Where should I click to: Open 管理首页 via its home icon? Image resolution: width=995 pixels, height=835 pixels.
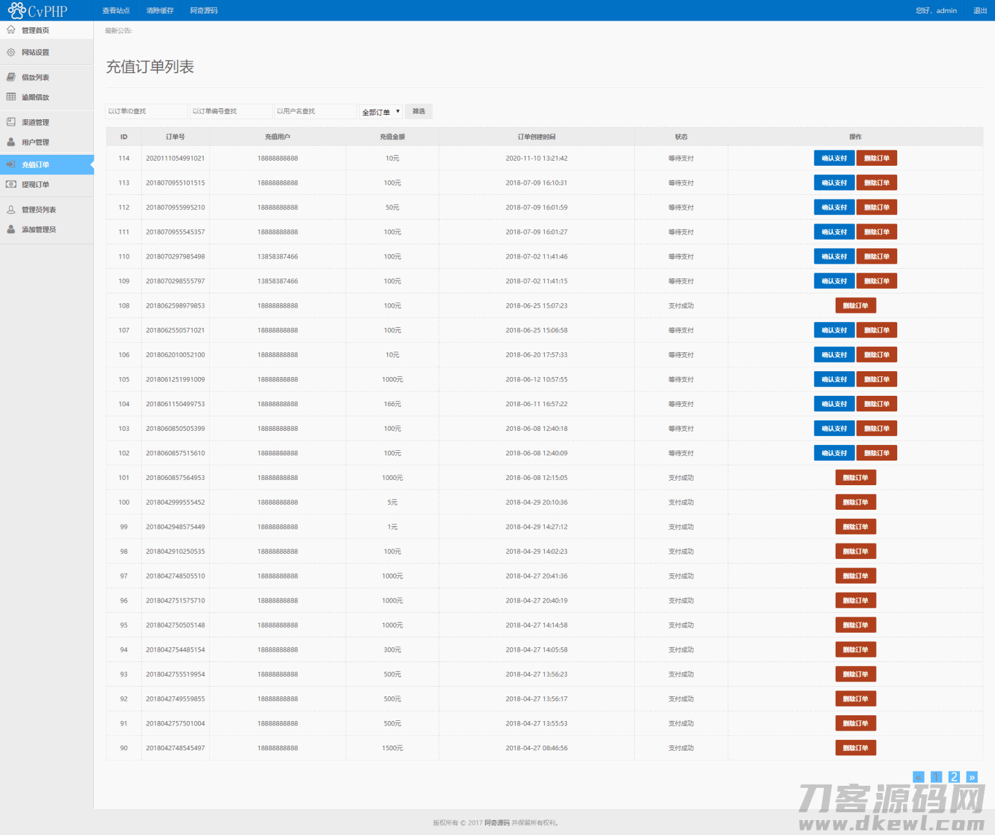(x=11, y=30)
